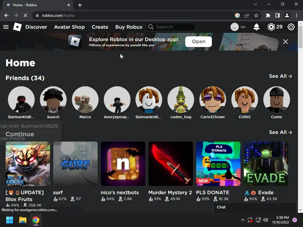Open Chrome three-dot menu

click(296, 15)
